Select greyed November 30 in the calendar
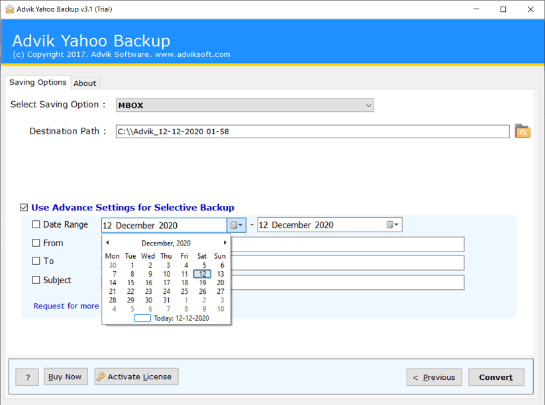 pyautogui.click(x=113, y=265)
